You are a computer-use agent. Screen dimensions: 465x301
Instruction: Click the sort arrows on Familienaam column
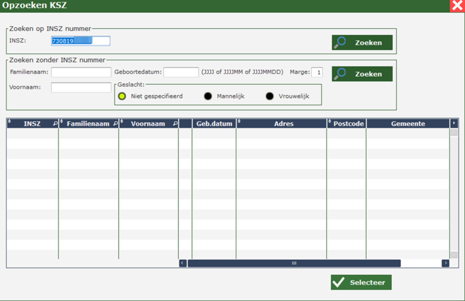click(62, 124)
